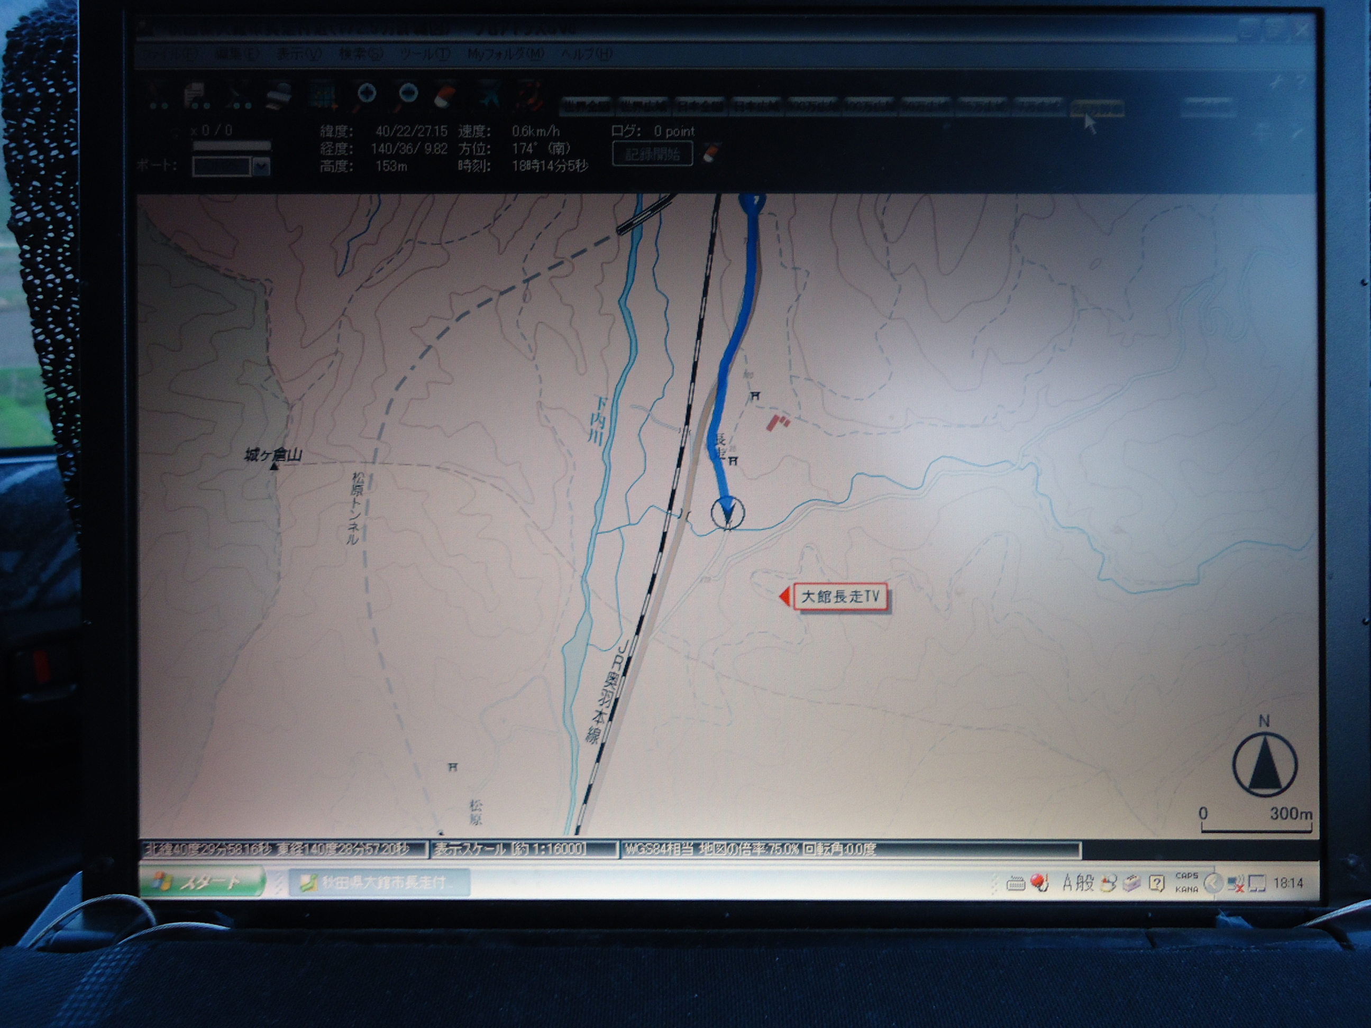Image resolution: width=1371 pixels, height=1028 pixels.
Task: Click the map grid icon in toolbar
Action: tap(322, 97)
